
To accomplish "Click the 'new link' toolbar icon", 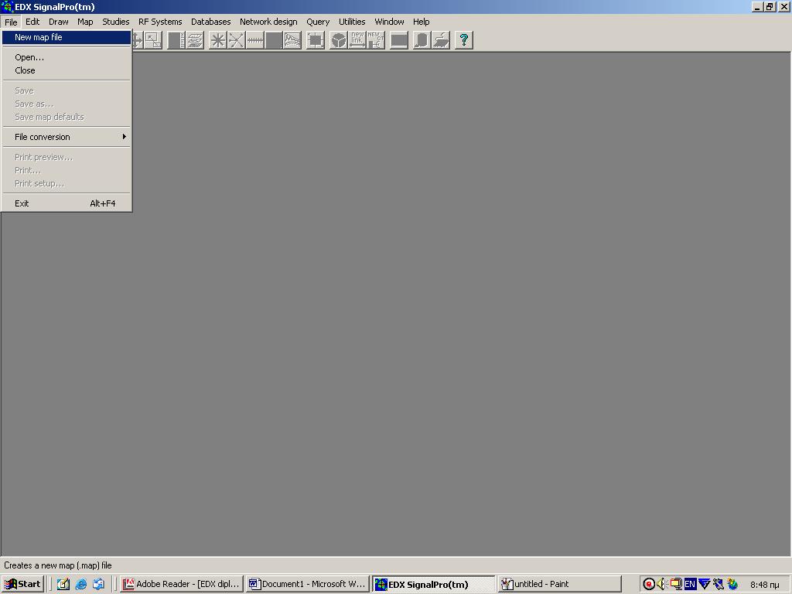I will (357, 40).
